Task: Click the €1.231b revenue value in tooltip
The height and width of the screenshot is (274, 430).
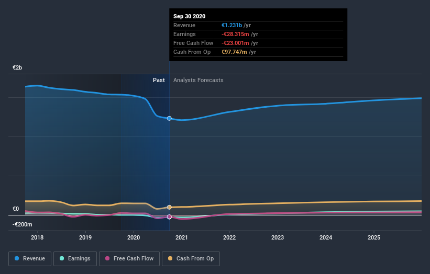Action: (231, 25)
